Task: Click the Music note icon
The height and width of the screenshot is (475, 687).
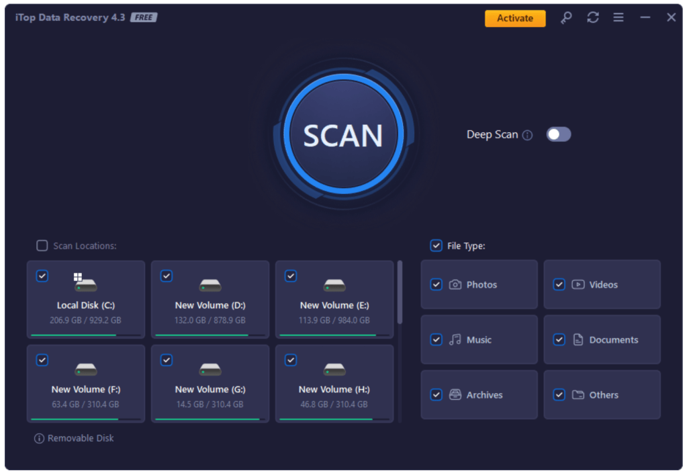Action: pyautogui.click(x=455, y=339)
